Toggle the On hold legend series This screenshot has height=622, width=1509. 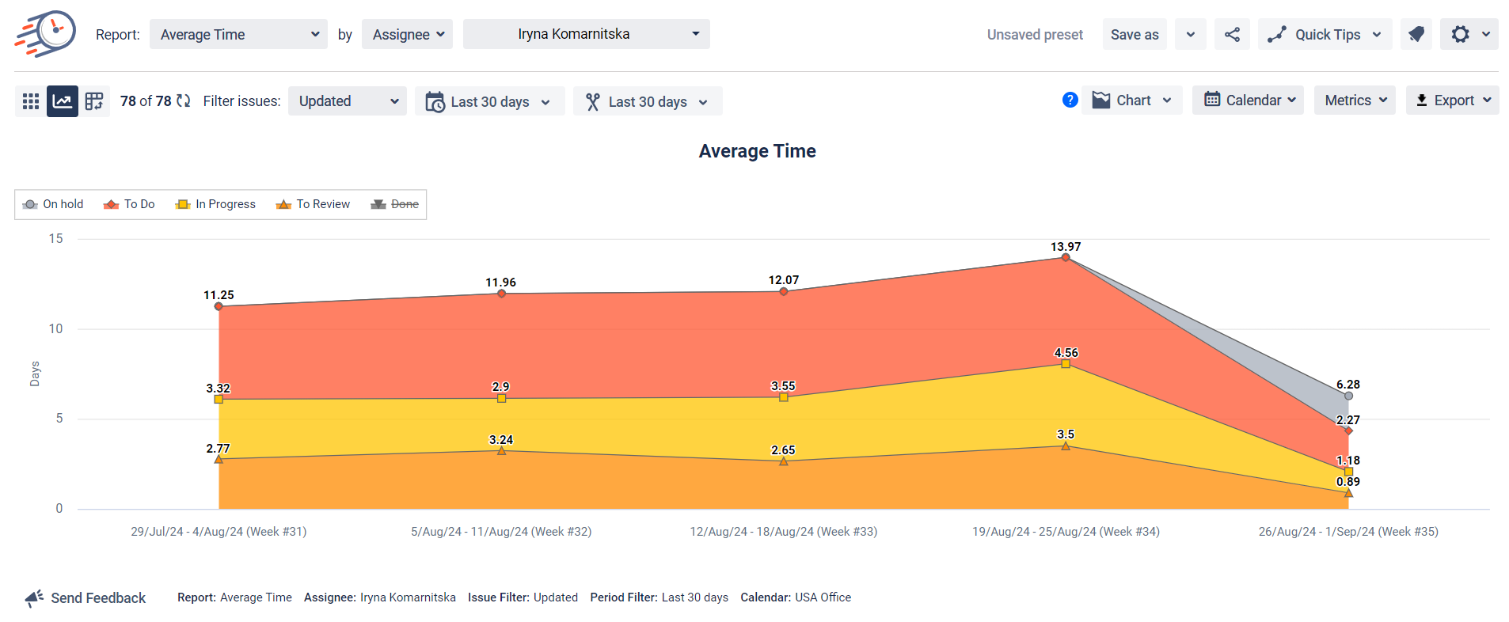53,204
